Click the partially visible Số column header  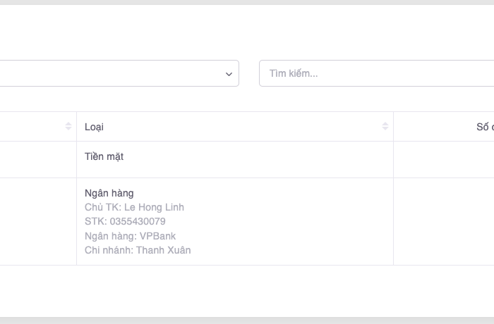pos(483,127)
